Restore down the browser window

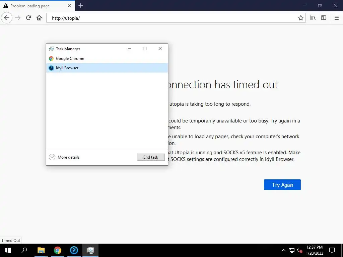pos(320,5)
